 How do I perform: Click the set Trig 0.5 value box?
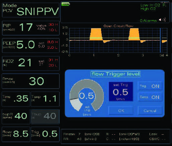point(121,92)
